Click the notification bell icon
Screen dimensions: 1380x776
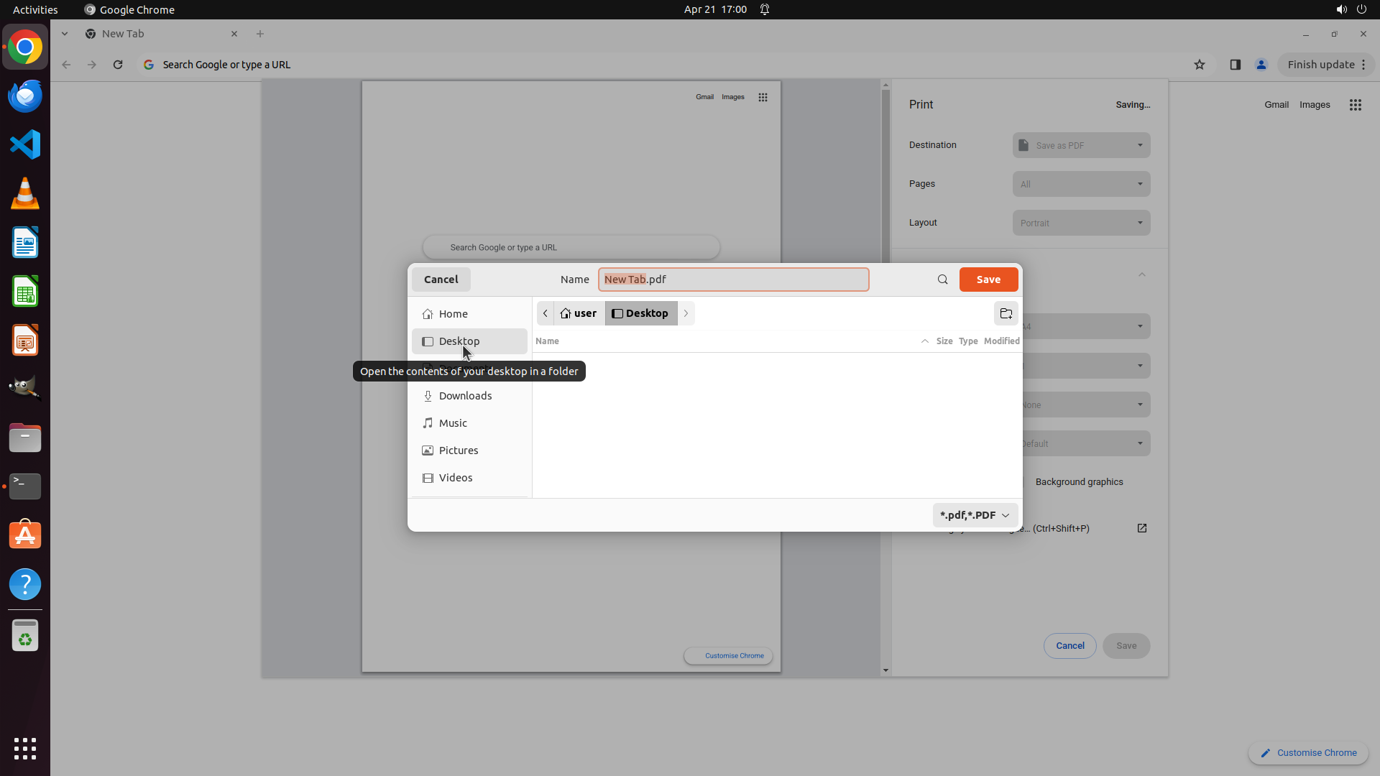coord(765,9)
